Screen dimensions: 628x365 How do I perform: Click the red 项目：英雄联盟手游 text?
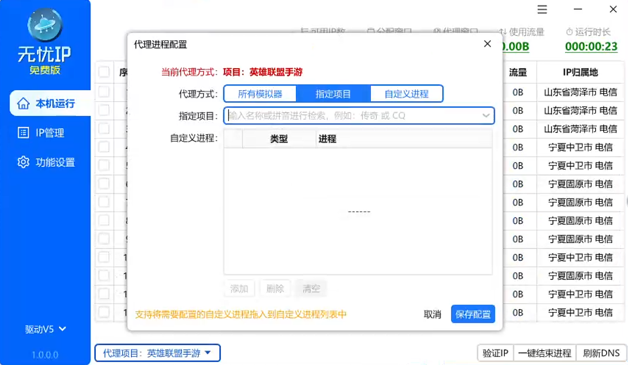[263, 72]
